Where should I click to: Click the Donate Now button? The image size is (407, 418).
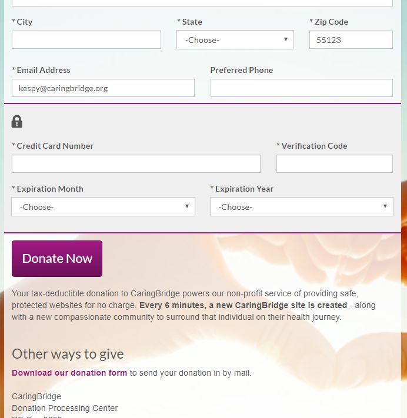(57, 259)
